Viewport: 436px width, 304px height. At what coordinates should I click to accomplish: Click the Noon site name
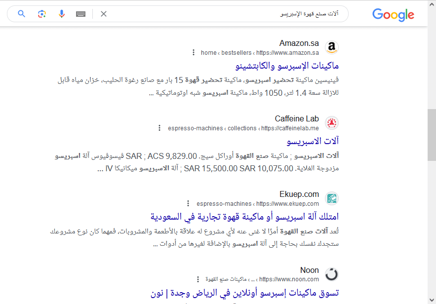pyautogui.click(x=310, y=270)
